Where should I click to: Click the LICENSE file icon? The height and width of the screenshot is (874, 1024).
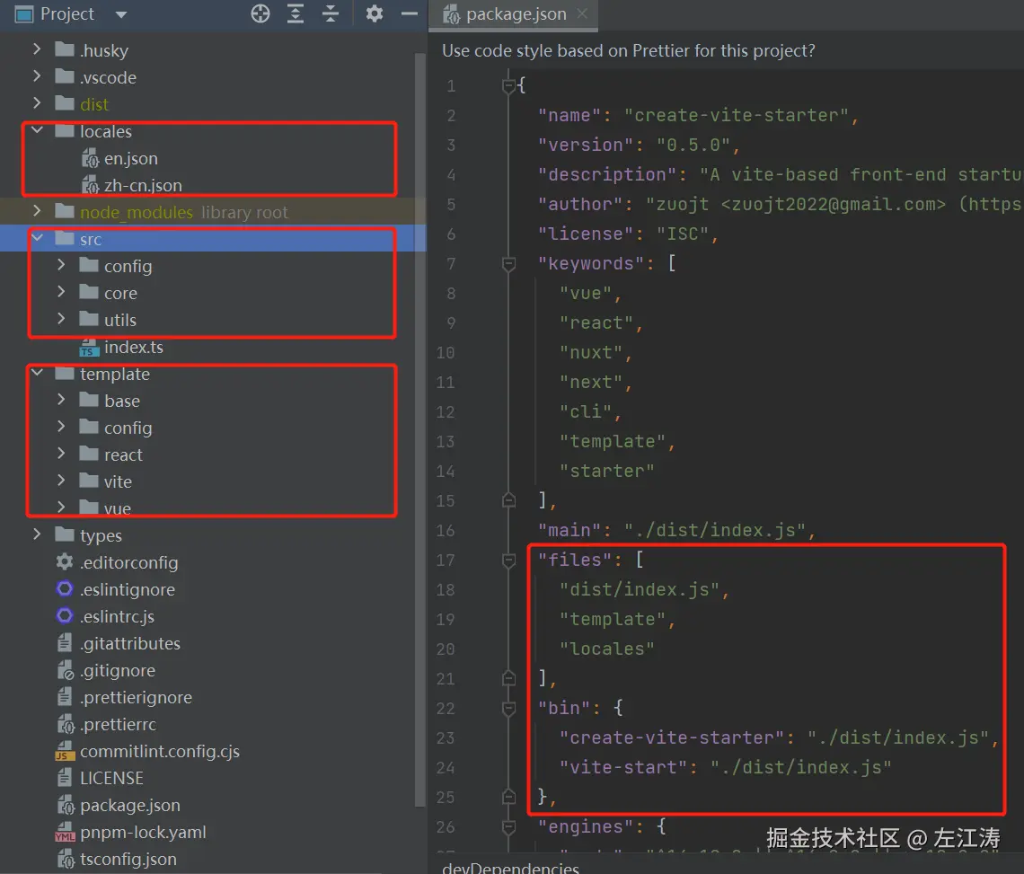pos(65,777)
